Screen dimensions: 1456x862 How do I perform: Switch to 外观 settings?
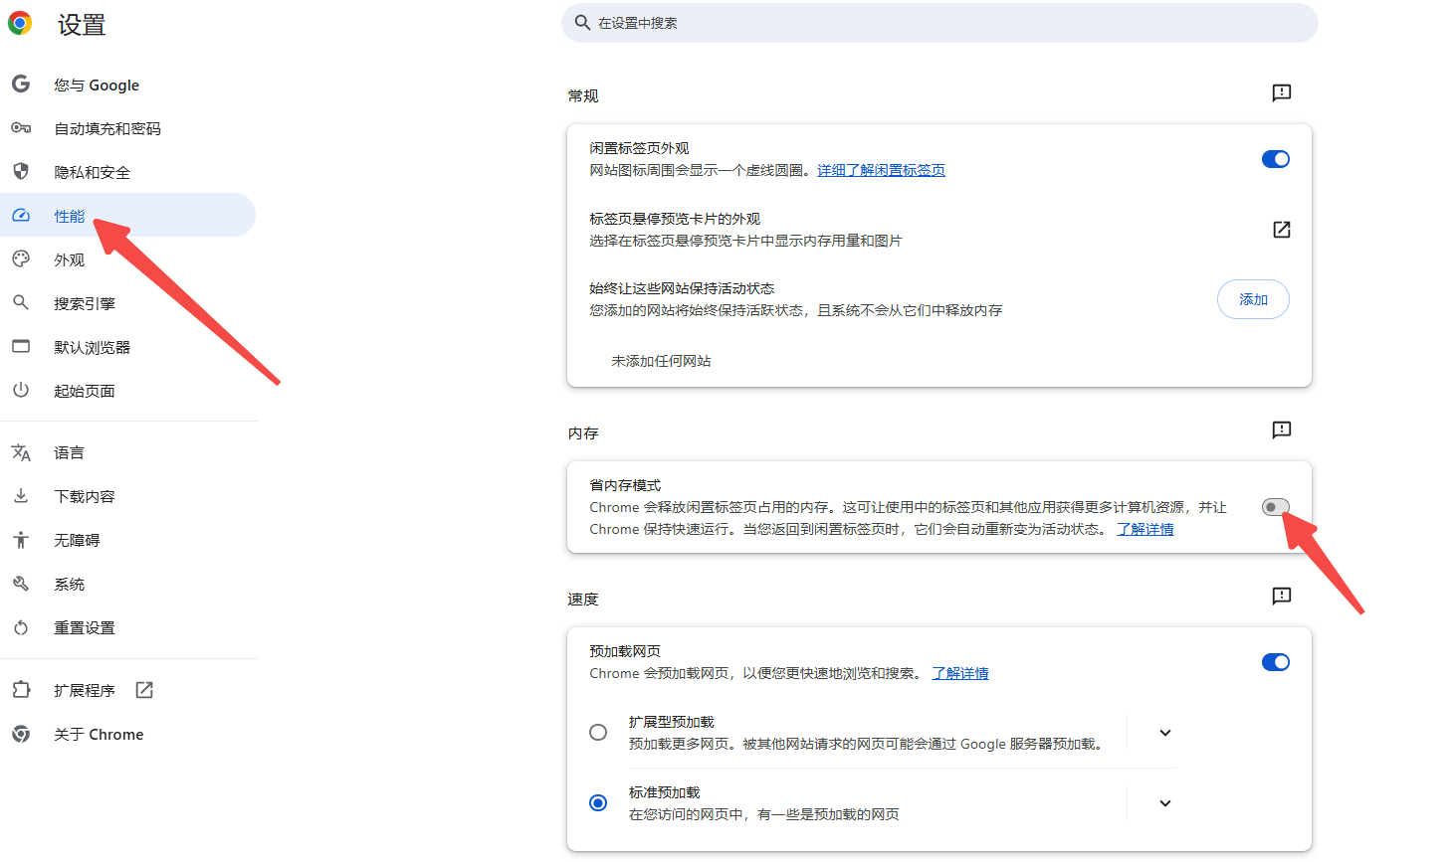coord(127,259)
